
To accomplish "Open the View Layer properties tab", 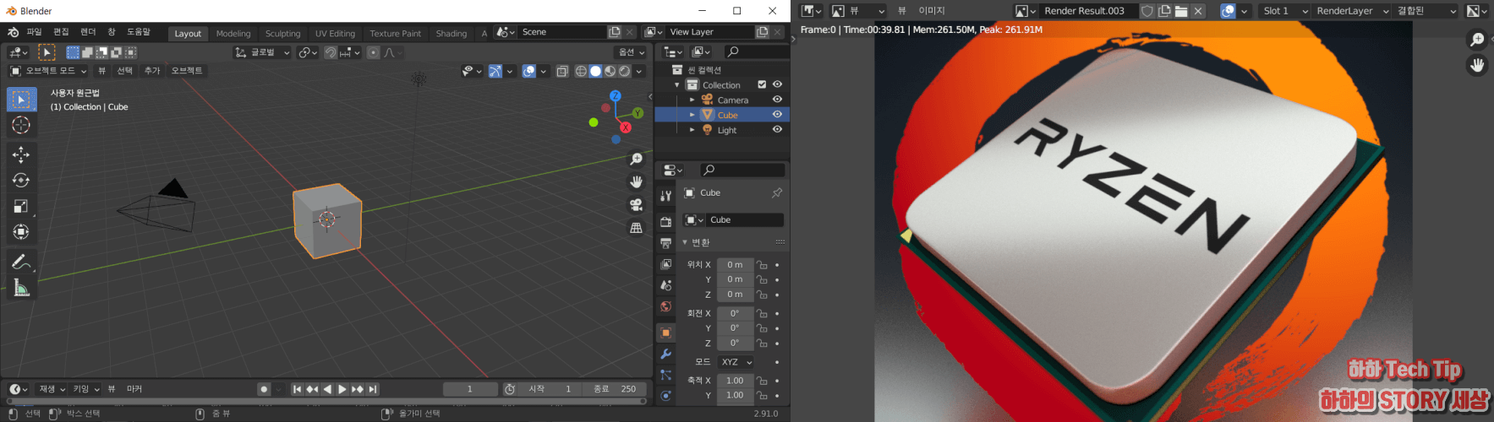I will point(665,264).
